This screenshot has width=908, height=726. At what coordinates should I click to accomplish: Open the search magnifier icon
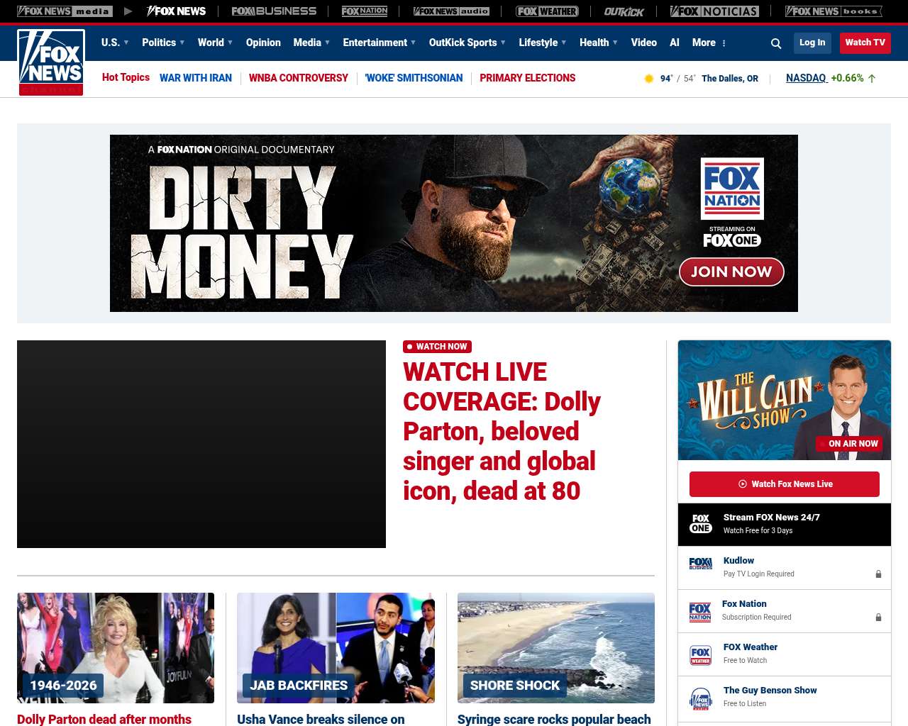(776, 43)
